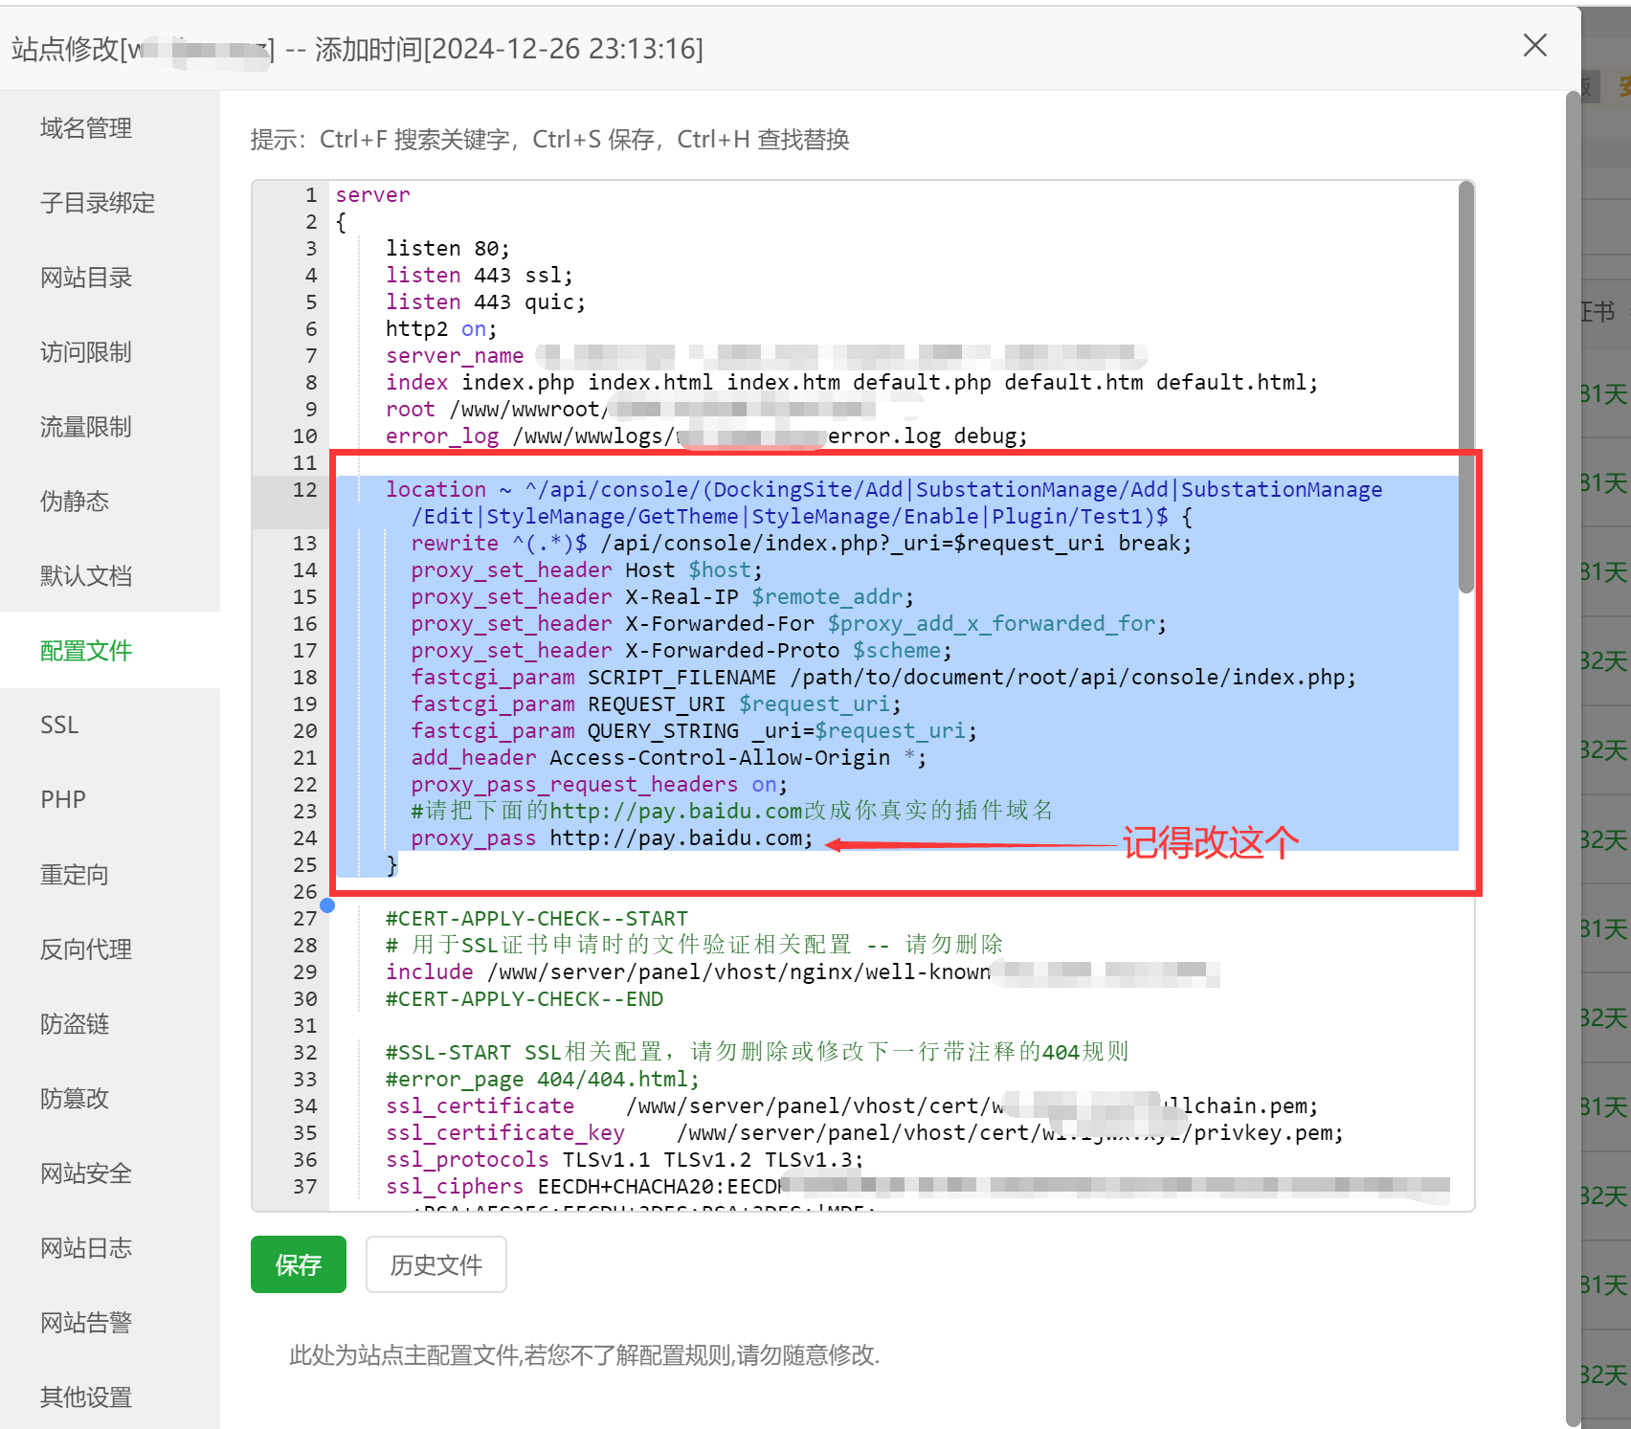The height and width of the screenshot is (1429, 1631).
Task: Close the site modification dialog
Action: point(1534,46)
